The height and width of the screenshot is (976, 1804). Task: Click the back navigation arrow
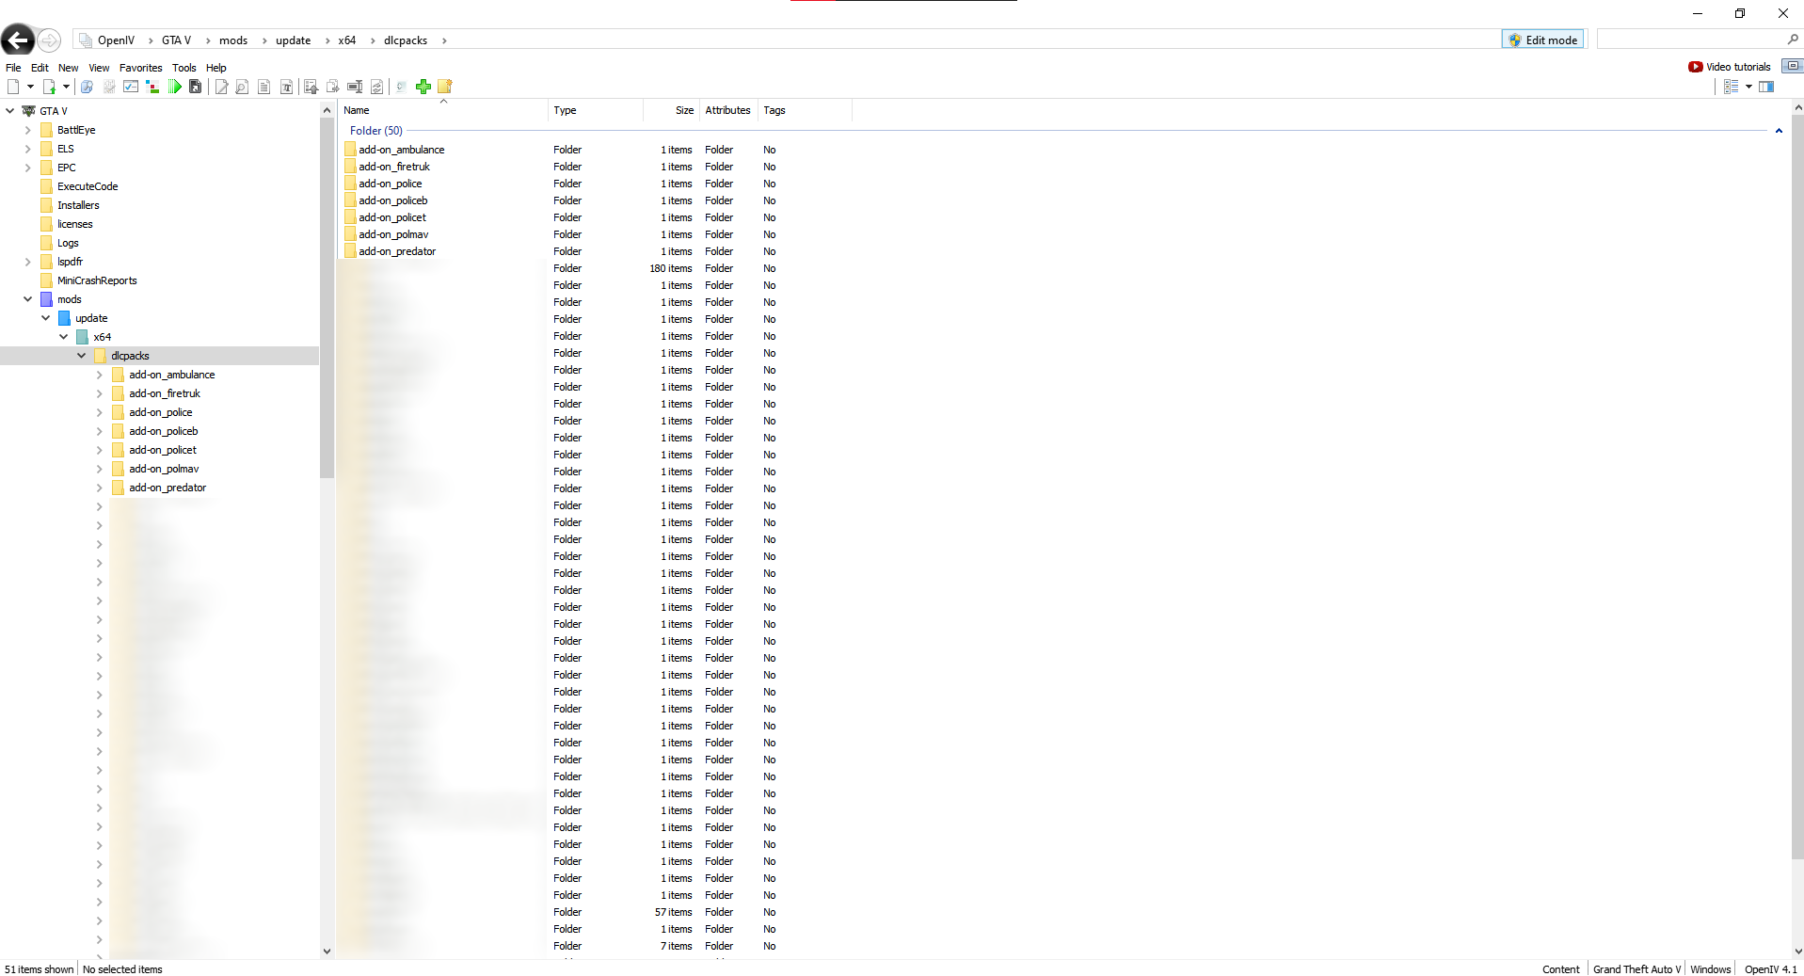pyautogui.click(x=18, y=40)
